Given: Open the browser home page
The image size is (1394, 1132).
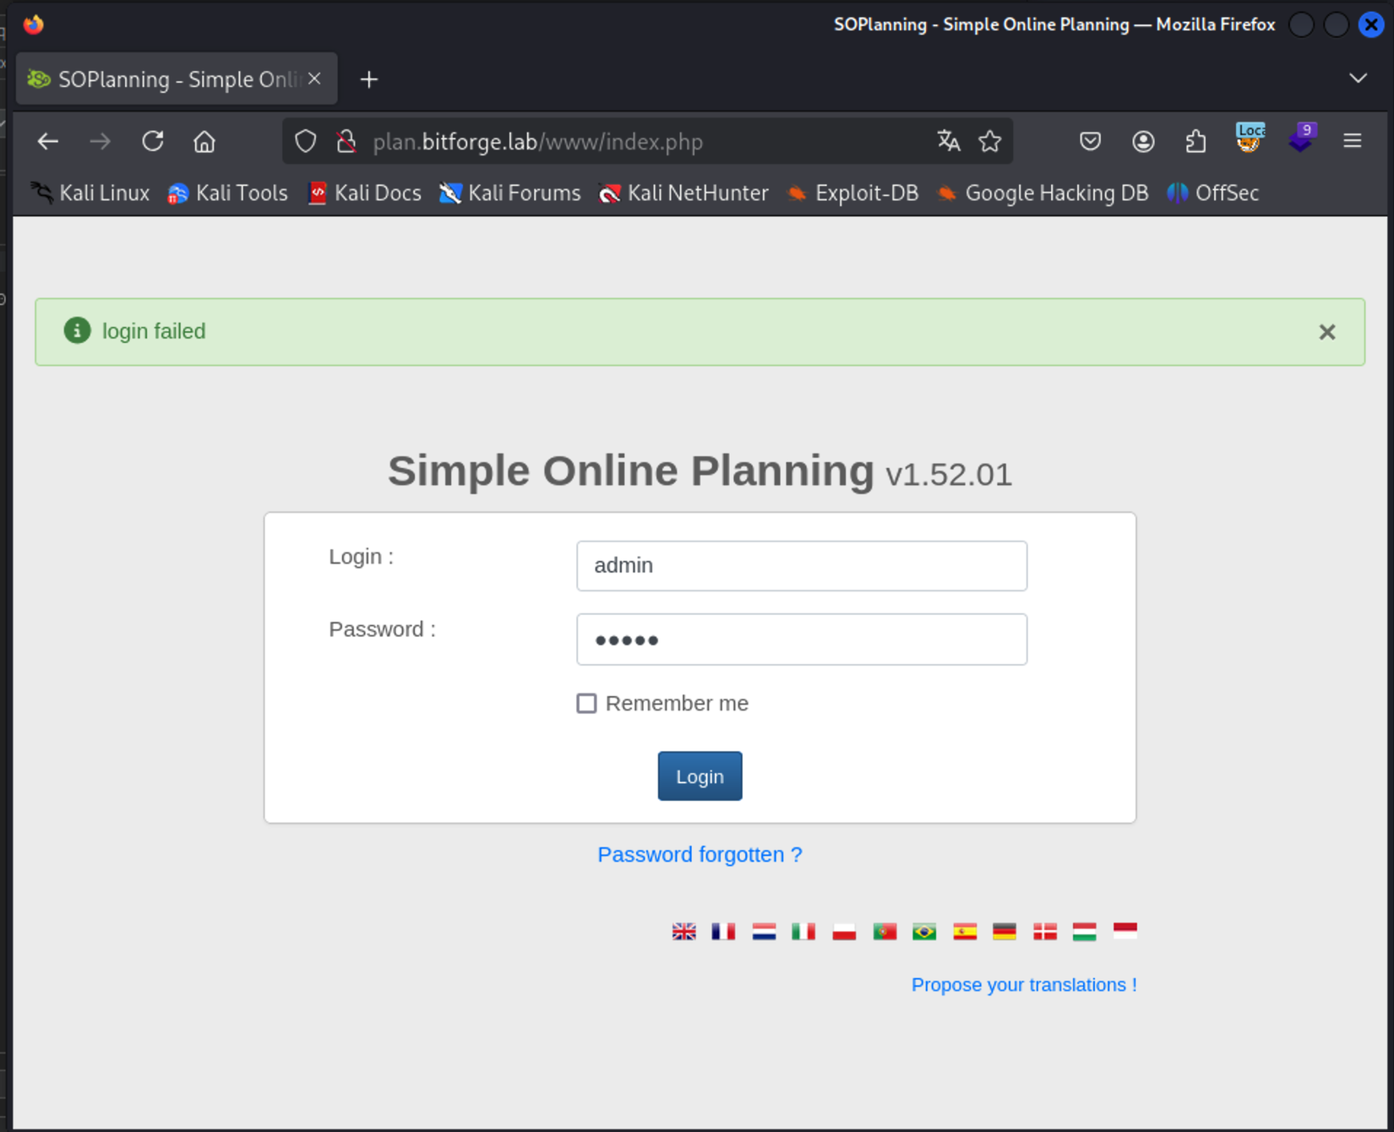Looking at the screenshot, I should point(204,141).
